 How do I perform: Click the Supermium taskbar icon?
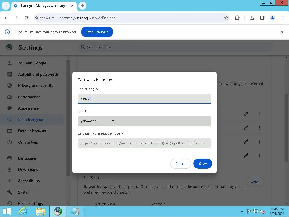(58, 211)
